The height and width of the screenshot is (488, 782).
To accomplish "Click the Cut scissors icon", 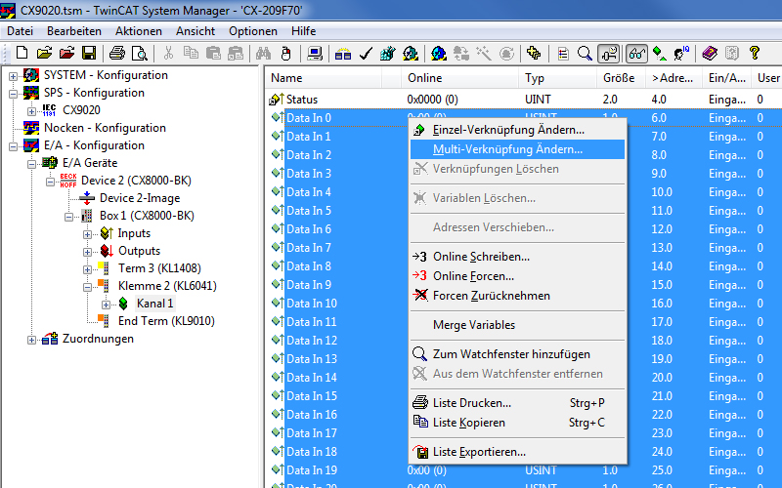I will [168, 53].
